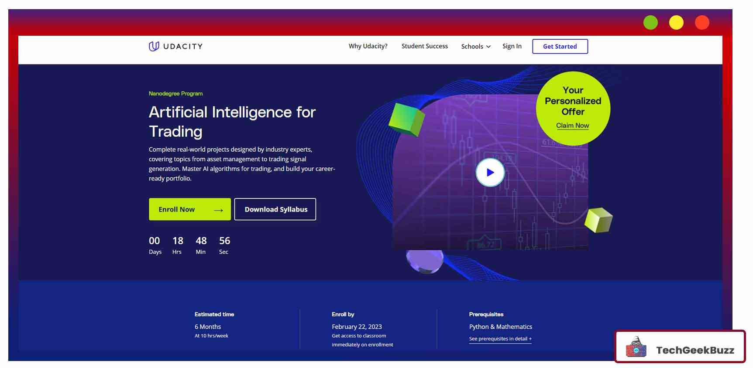753x368 pixels.
Task: Click the green circle in top bar
Action: click(650, 22)
